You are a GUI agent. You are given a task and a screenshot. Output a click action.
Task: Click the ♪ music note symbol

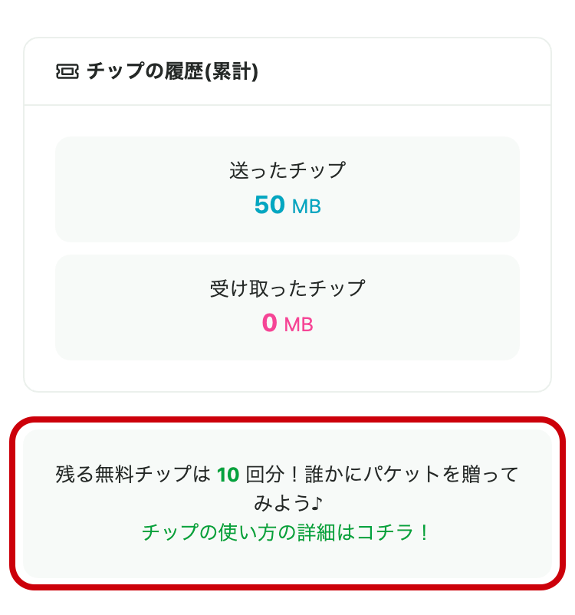click(x=317, y=503)
